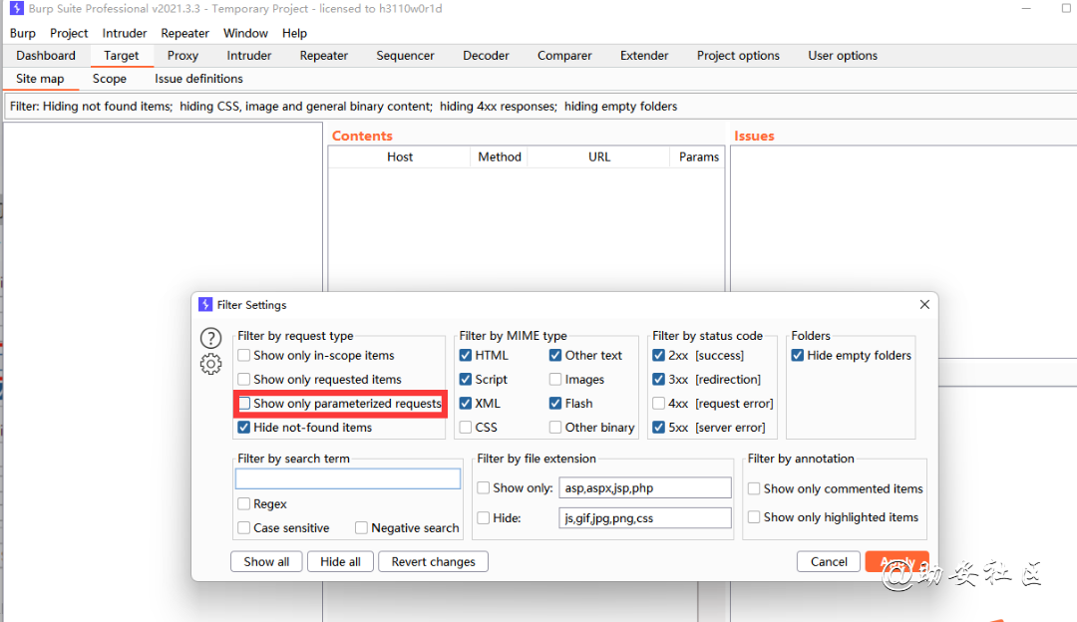The height and width of the screenshot is (622, 1077).
Task: Uncheck the Flash MIME type
Action: pyautogui.click(x=555, y=403)
